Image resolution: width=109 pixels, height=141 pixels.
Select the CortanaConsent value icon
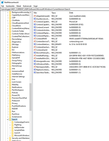pyautogui.click(x=35, y=27)
